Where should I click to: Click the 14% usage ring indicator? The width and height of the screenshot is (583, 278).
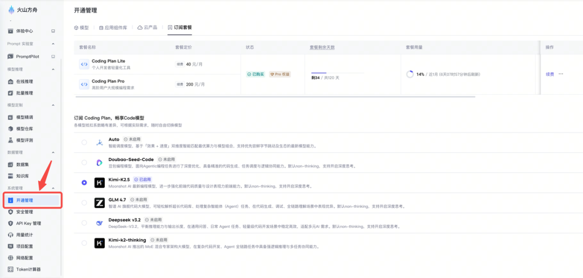click(x=410, y=74)
